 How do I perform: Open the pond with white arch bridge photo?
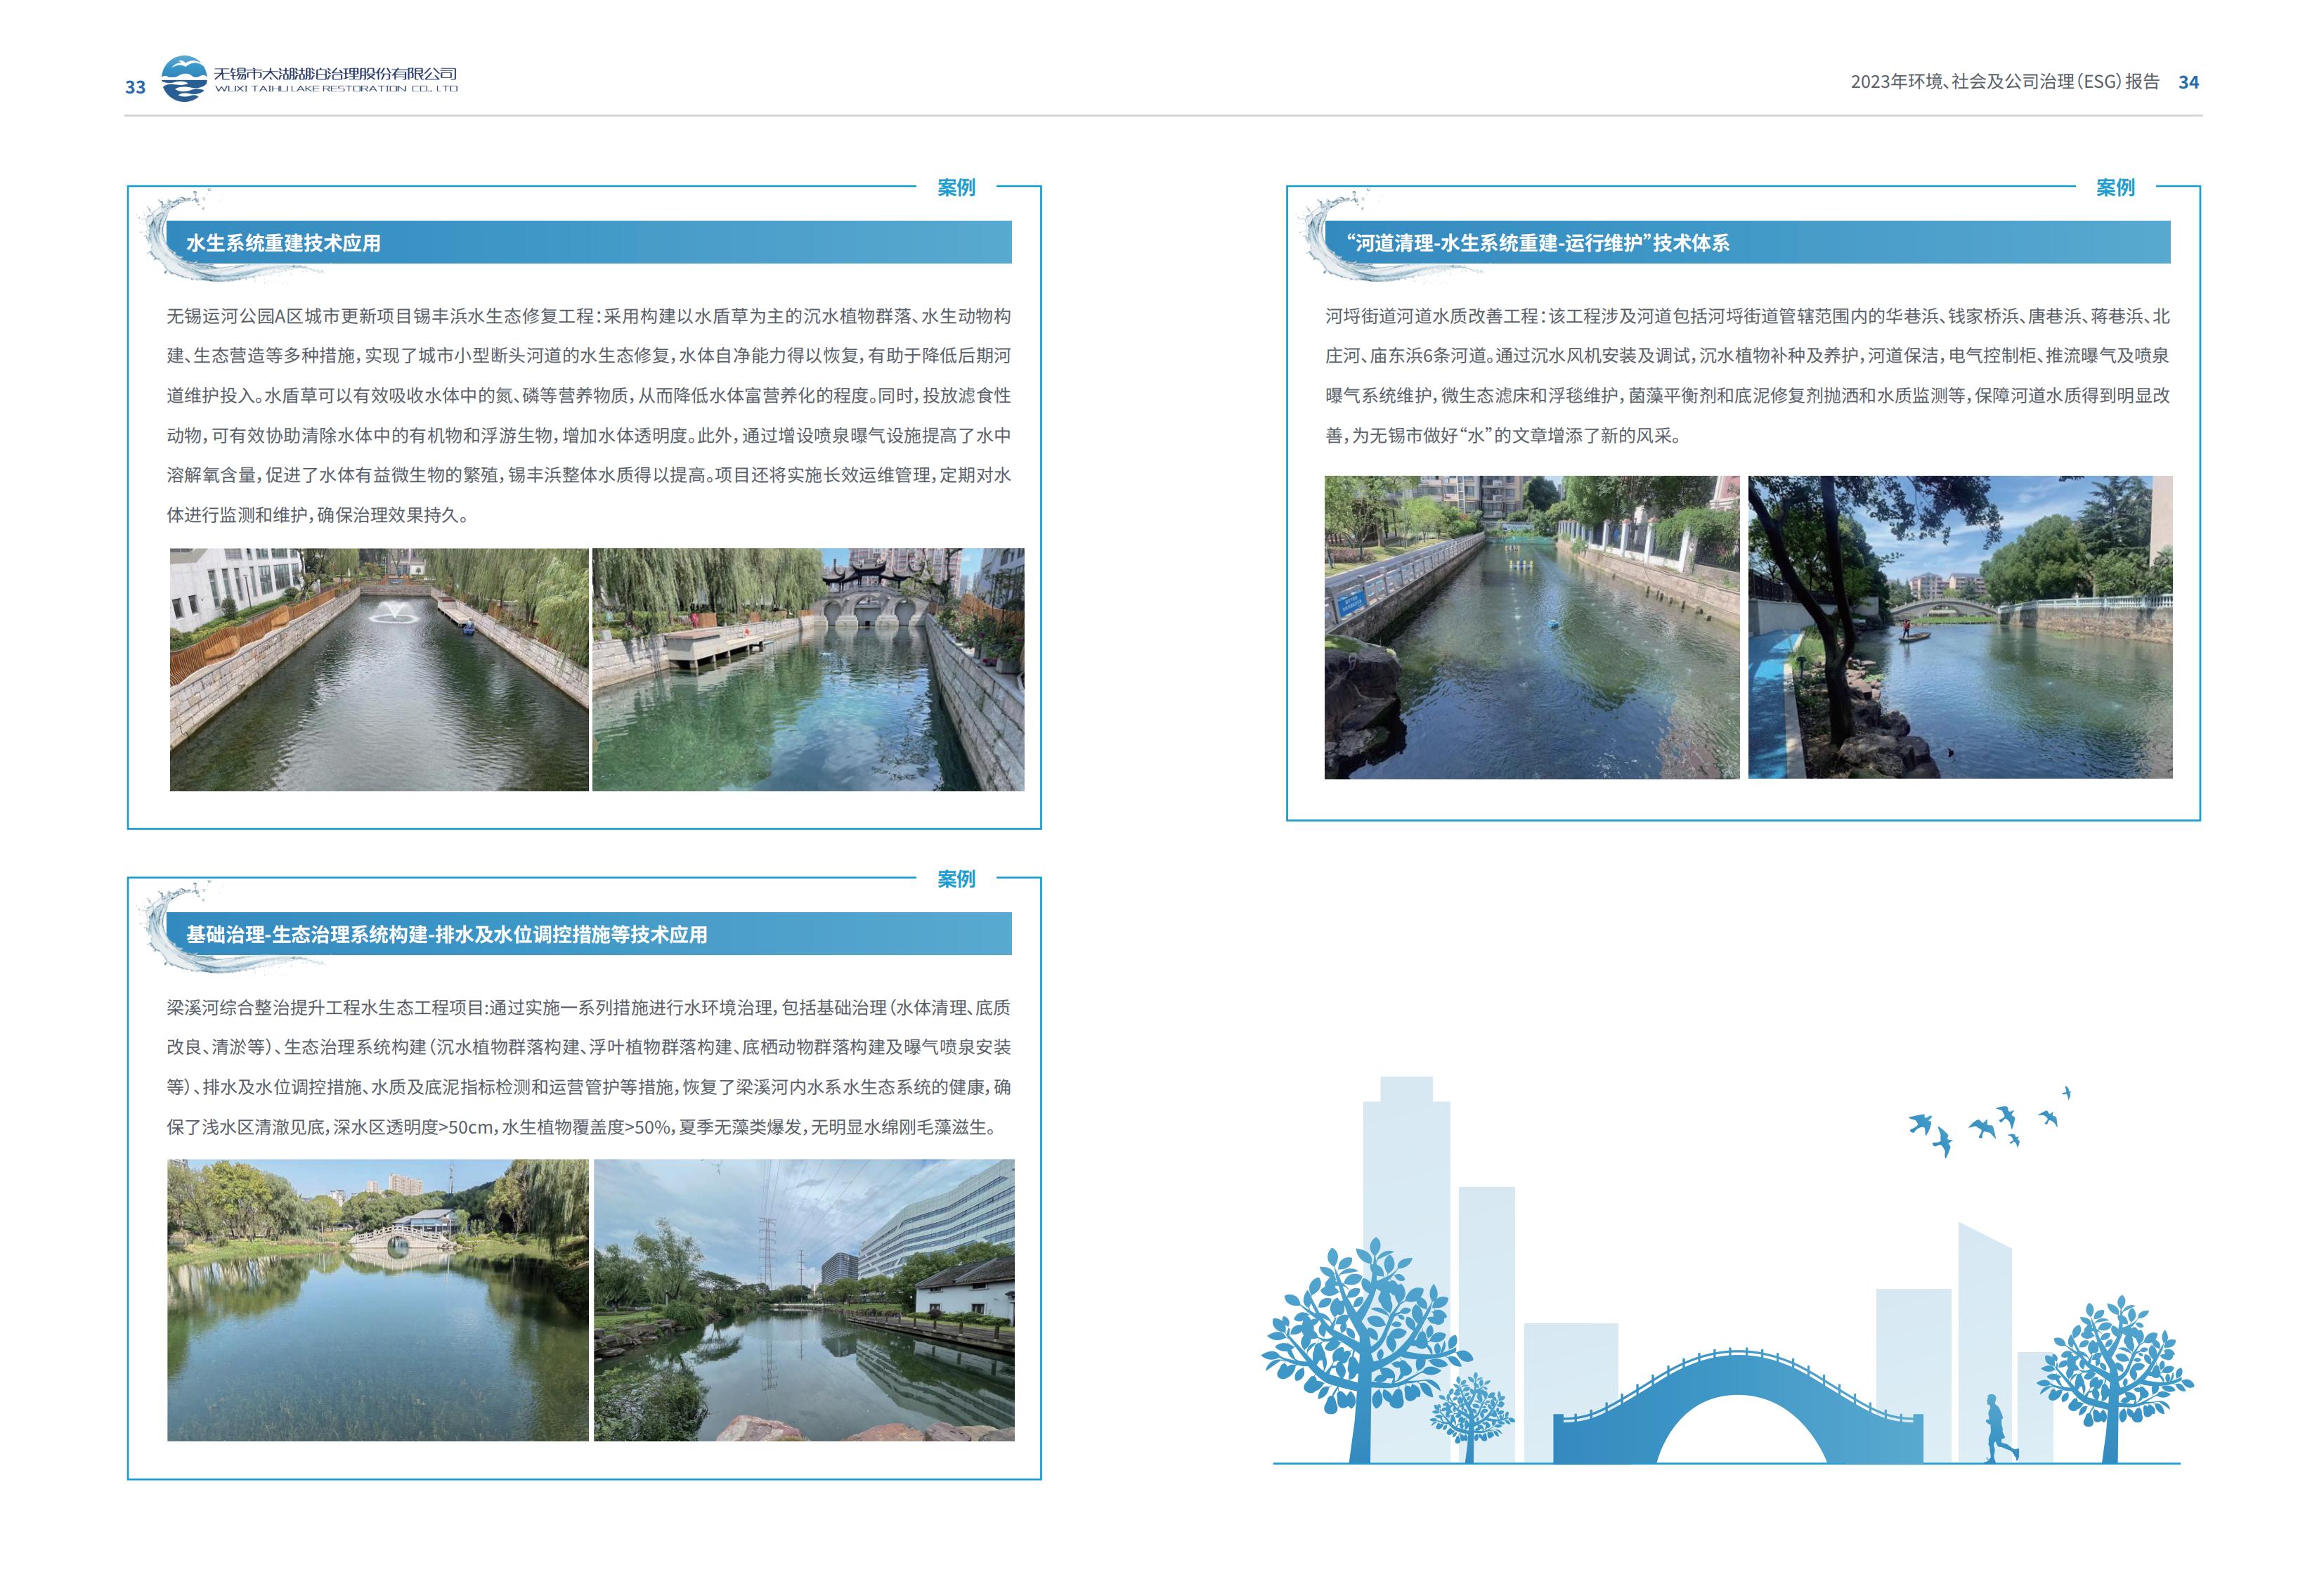[x=377, y=1299]
